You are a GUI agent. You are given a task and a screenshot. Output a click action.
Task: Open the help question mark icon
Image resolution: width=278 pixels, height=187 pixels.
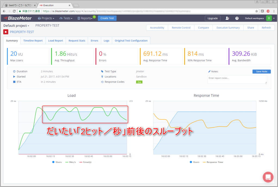237,18
